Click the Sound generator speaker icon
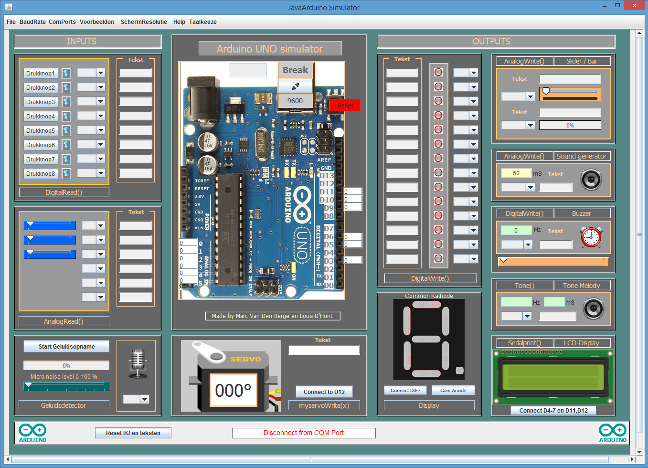This screenshot has height=468, width=648. [x=591, y=180]
